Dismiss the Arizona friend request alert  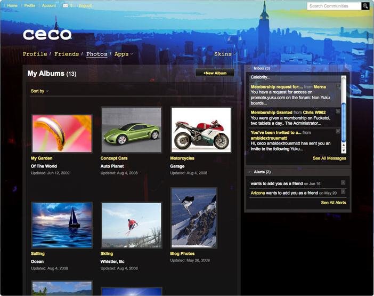(343, 191)
